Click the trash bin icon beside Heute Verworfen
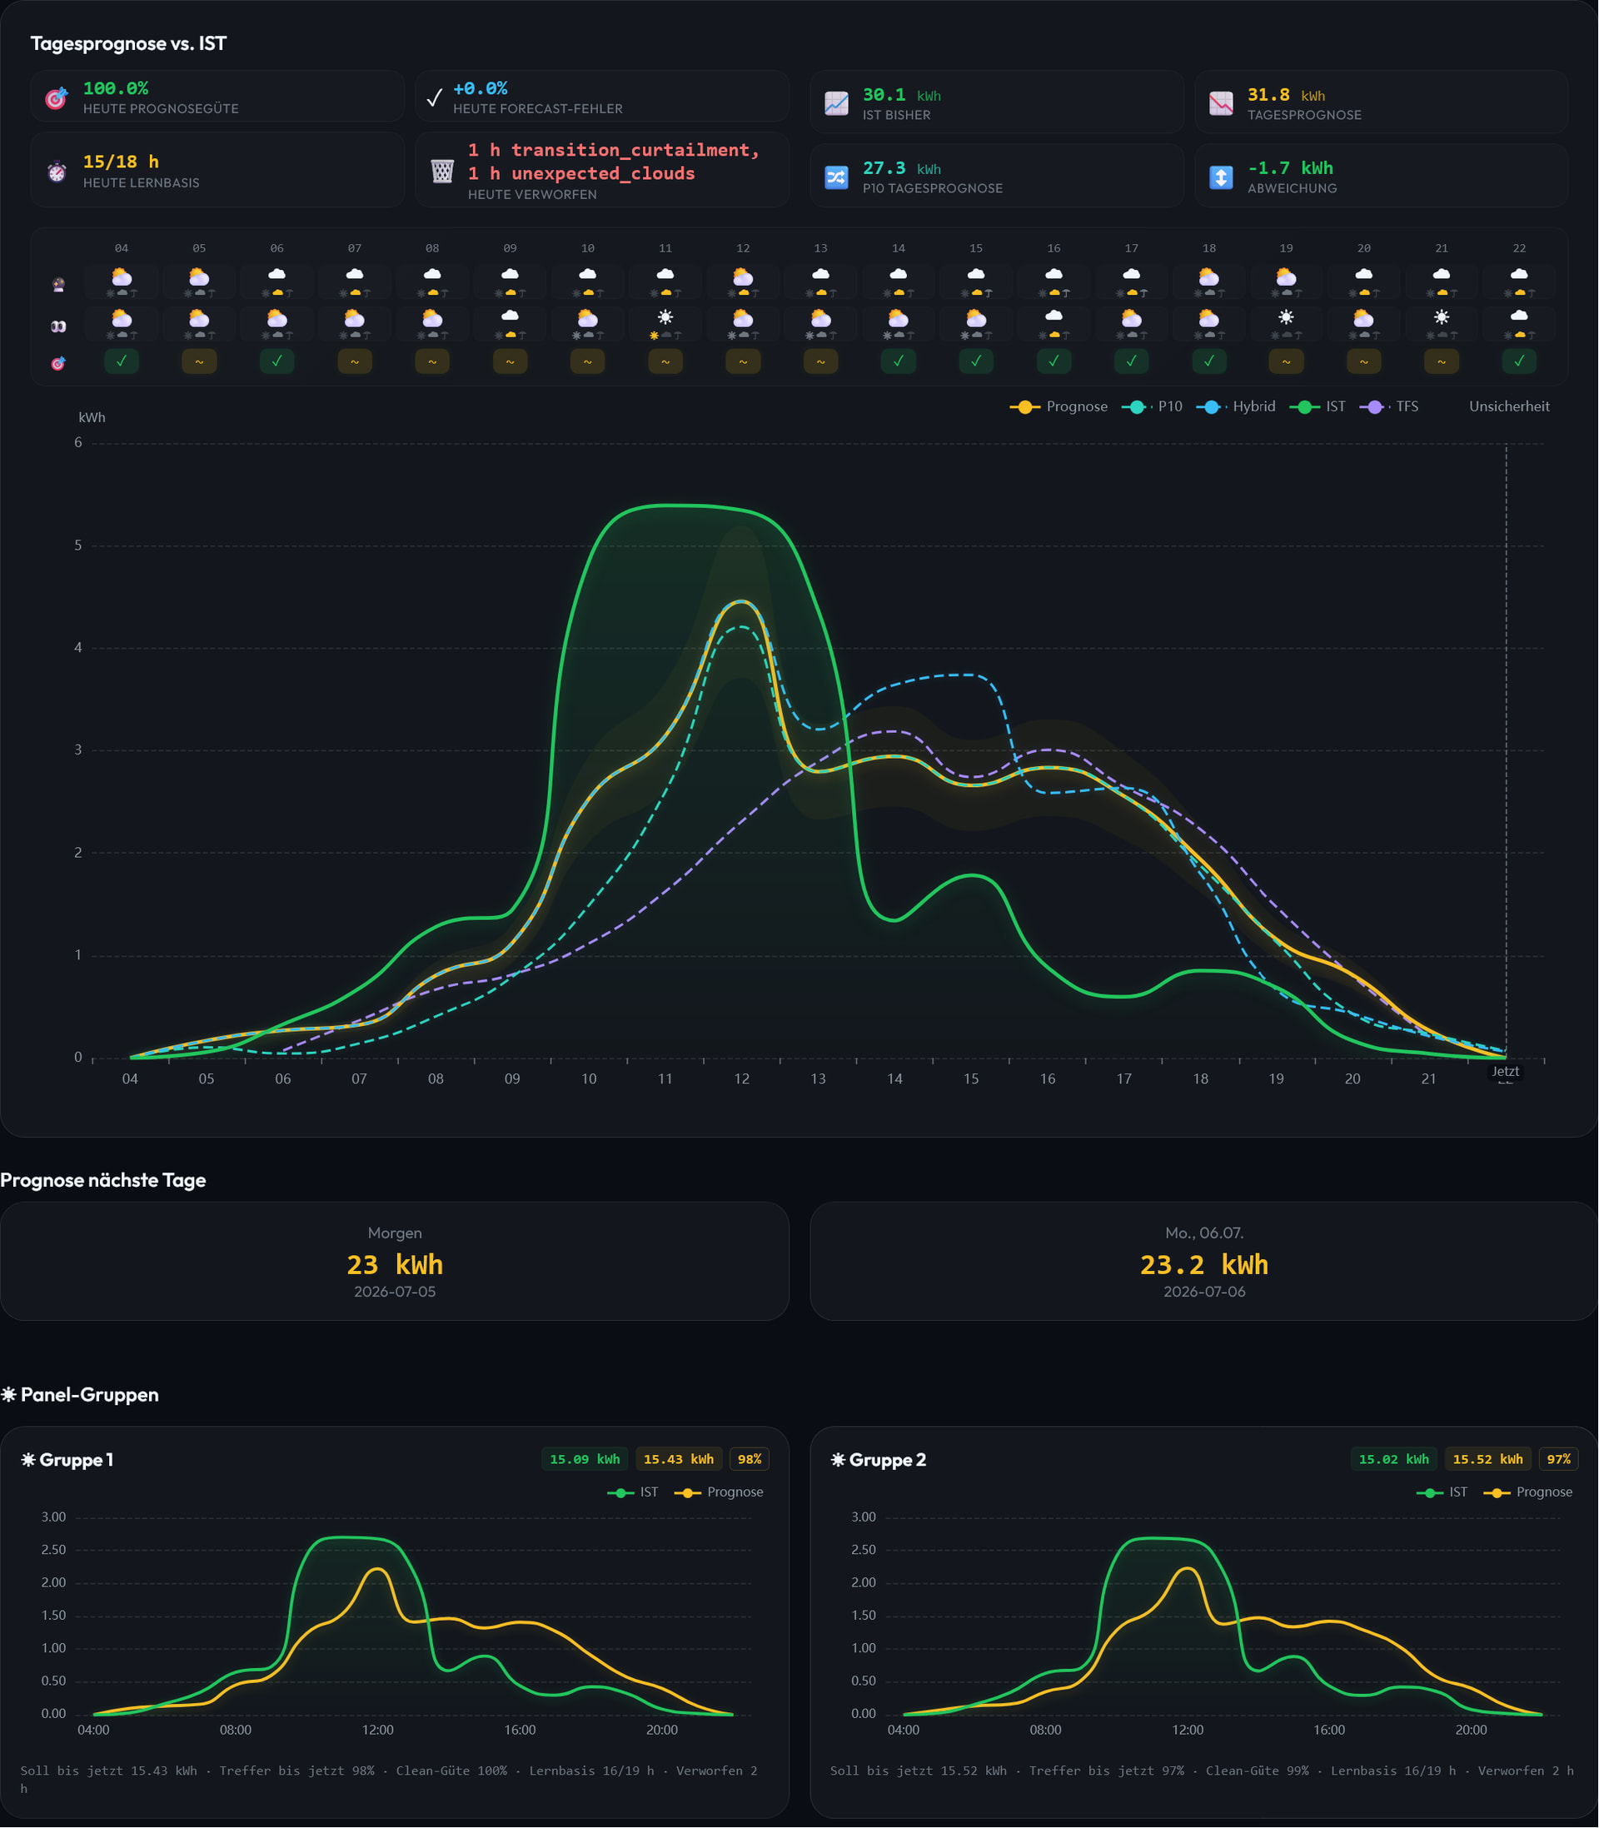 [441, 171]
